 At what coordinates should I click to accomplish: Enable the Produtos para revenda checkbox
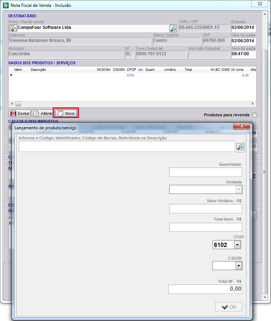[x=254, y=115]
